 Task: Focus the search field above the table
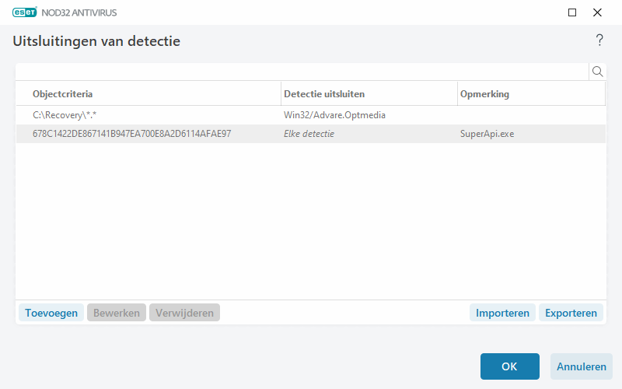pos(302,72)
